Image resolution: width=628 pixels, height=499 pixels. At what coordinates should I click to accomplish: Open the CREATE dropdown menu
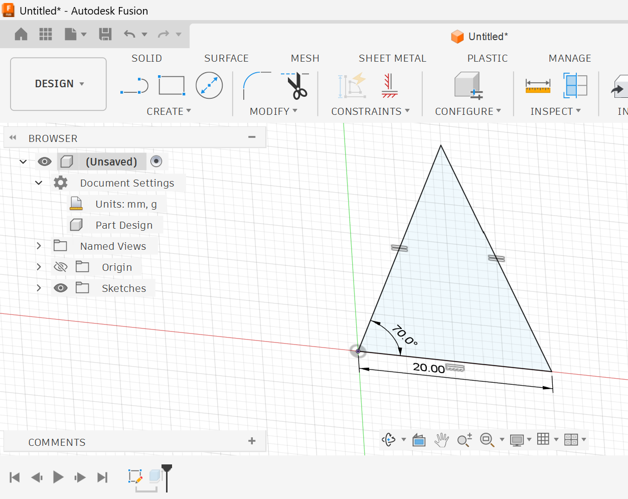pyautogui.click(x=169, y=111)
